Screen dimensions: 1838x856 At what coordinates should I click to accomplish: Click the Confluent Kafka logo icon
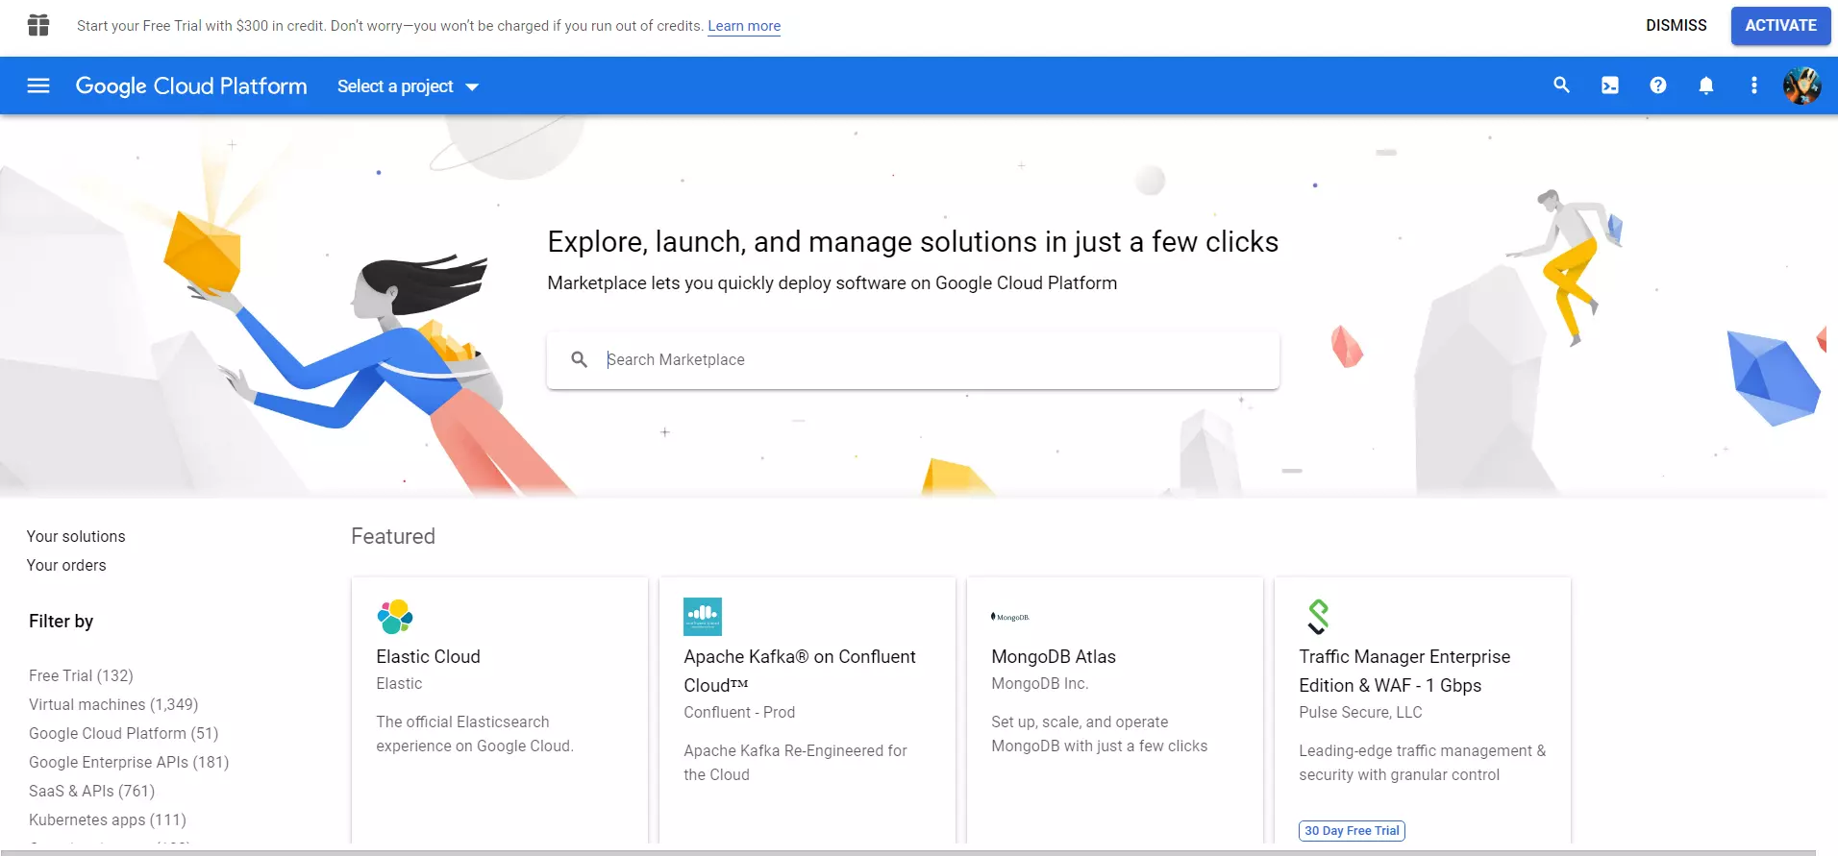coord(703,617)
